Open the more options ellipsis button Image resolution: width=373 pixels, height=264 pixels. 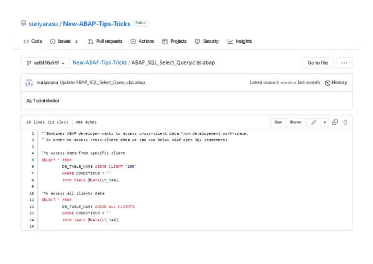(344, 63)
